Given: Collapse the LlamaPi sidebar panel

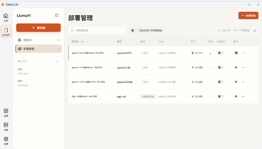Looking at the screenshot, I should coord(57,15).
